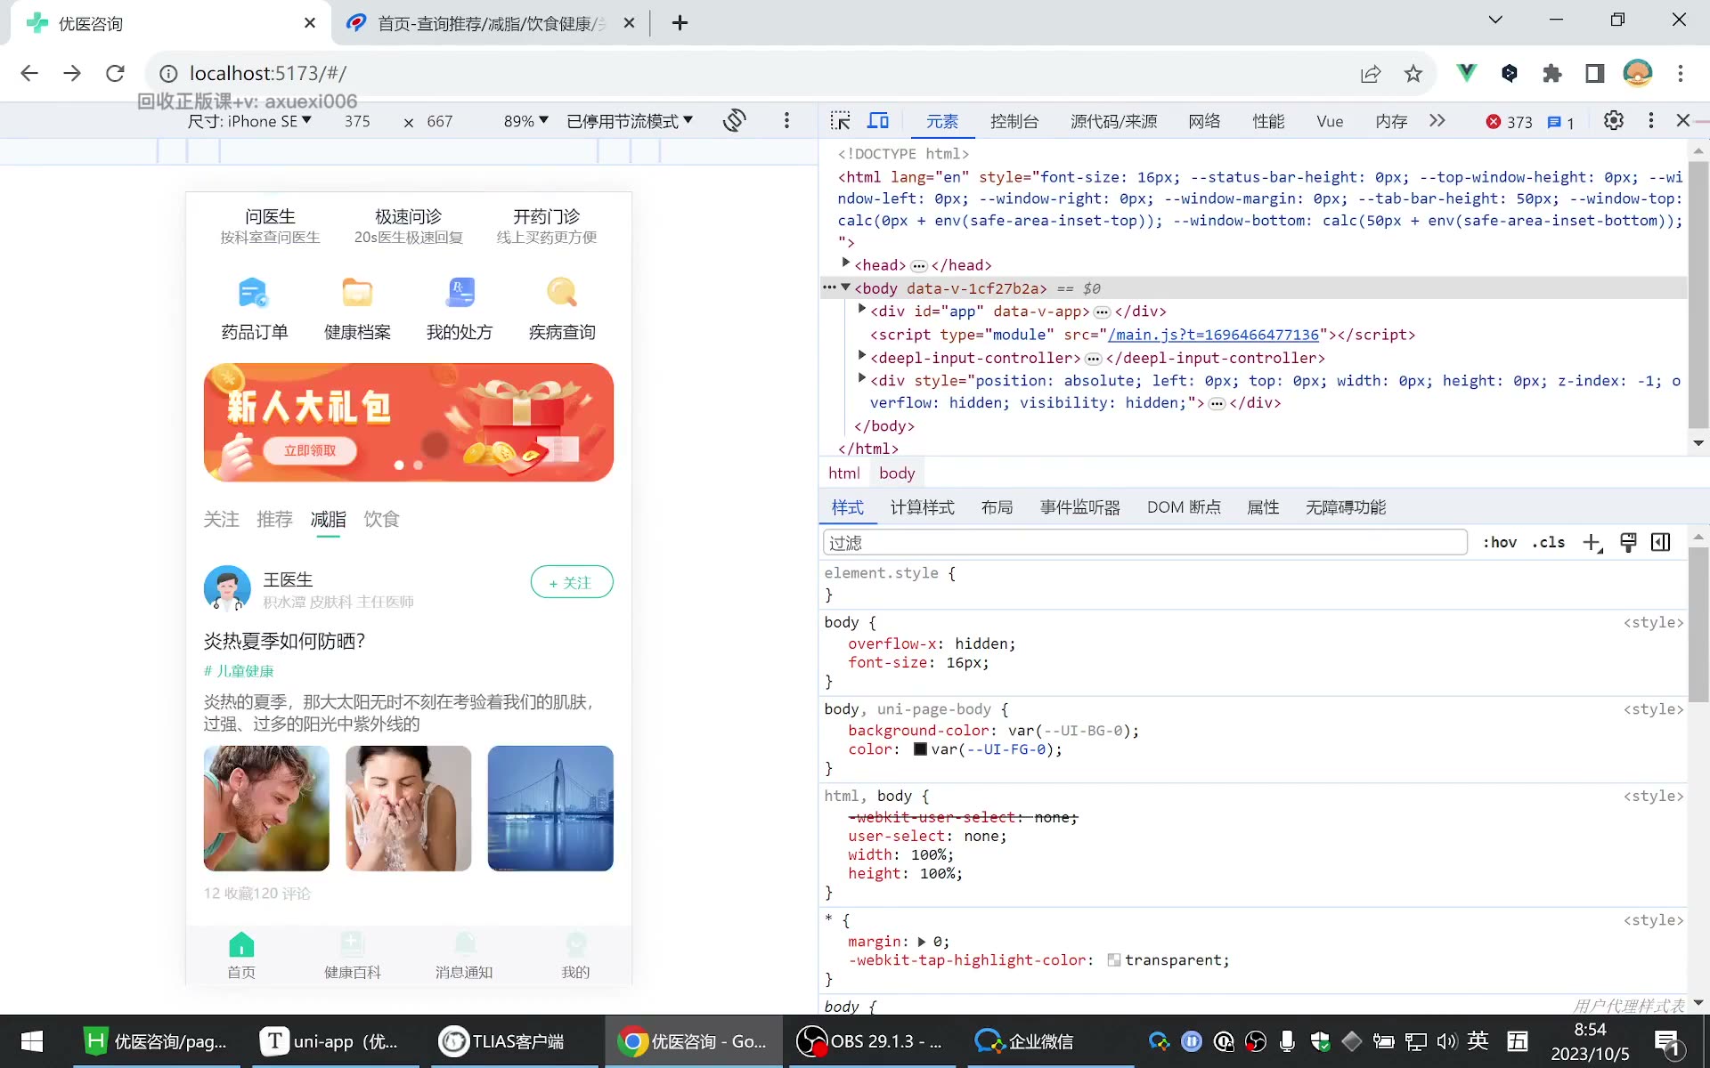1710x1068 pixels.
Task: Expand the head element node
Action: (x=846, y=264)
